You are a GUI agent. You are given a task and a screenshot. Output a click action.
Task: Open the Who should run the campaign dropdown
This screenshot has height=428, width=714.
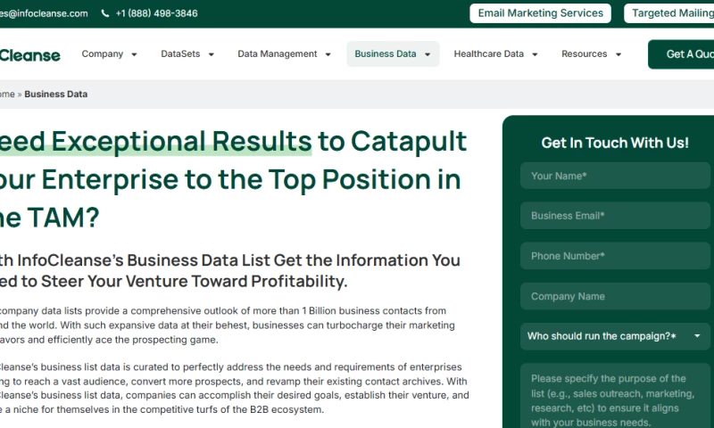click(x=615, y=336)
